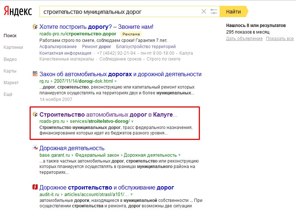Viewport: 296px width, 211px height.
Task: Open the green Дорожная деятельность breadcrumb link
Action: pos(150,155)
